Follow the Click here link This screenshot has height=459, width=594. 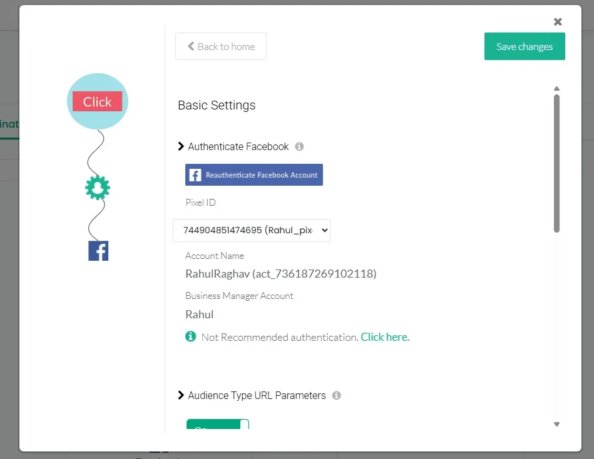[385, 337]
